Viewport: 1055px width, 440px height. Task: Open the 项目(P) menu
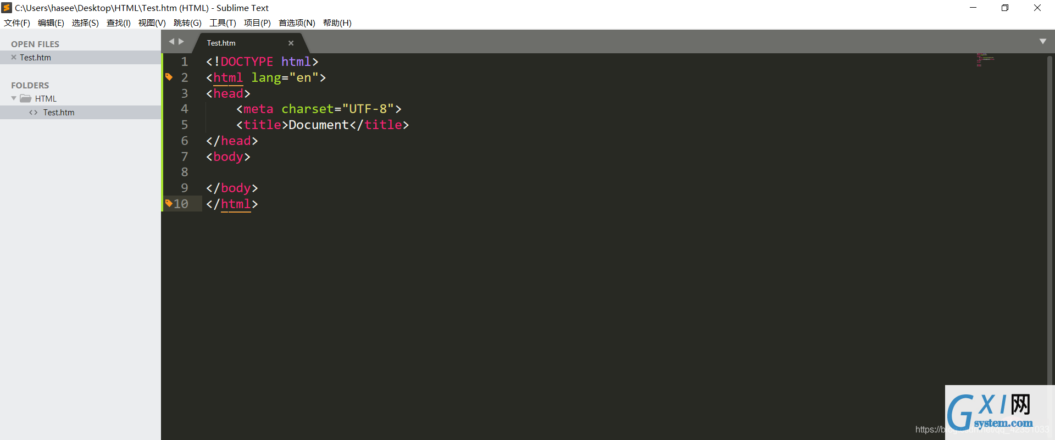coord(257,23)
